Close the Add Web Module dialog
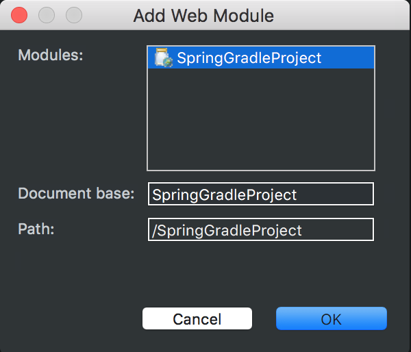Viewport: 411px width, 352px height. click(21, 15)
